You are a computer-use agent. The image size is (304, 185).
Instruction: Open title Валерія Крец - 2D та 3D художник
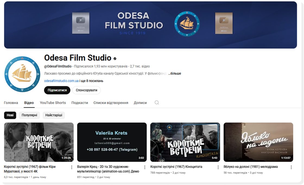(108, 169)
